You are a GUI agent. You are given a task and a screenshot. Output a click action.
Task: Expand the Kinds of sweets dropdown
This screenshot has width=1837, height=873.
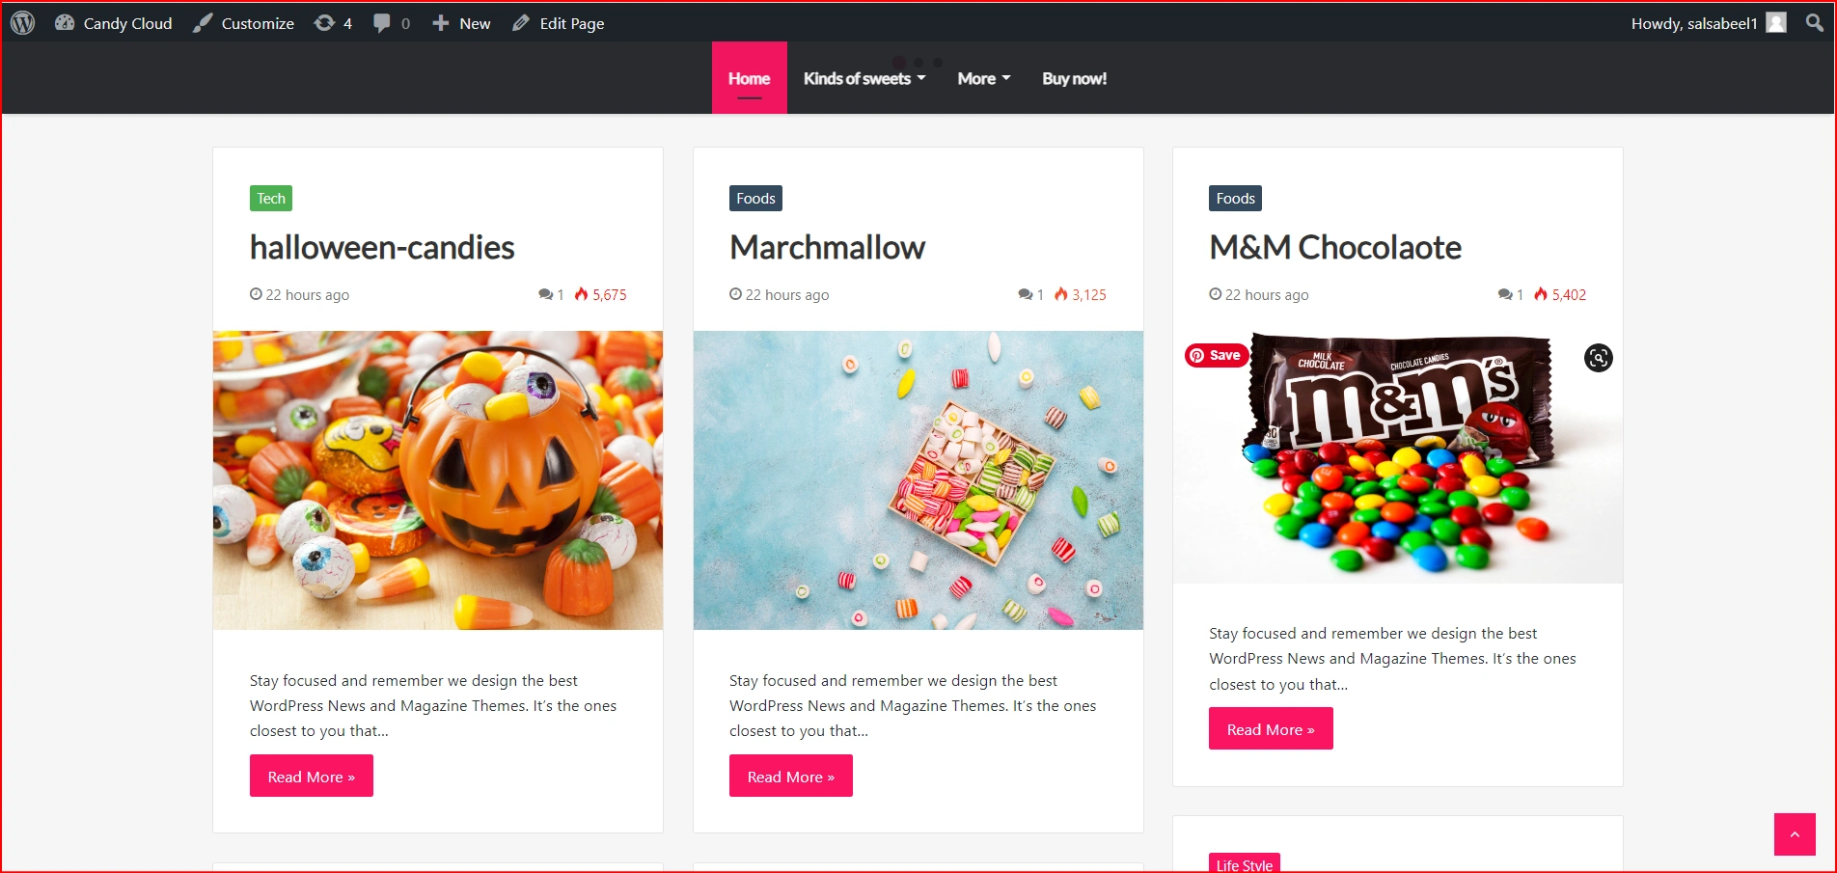864,78
